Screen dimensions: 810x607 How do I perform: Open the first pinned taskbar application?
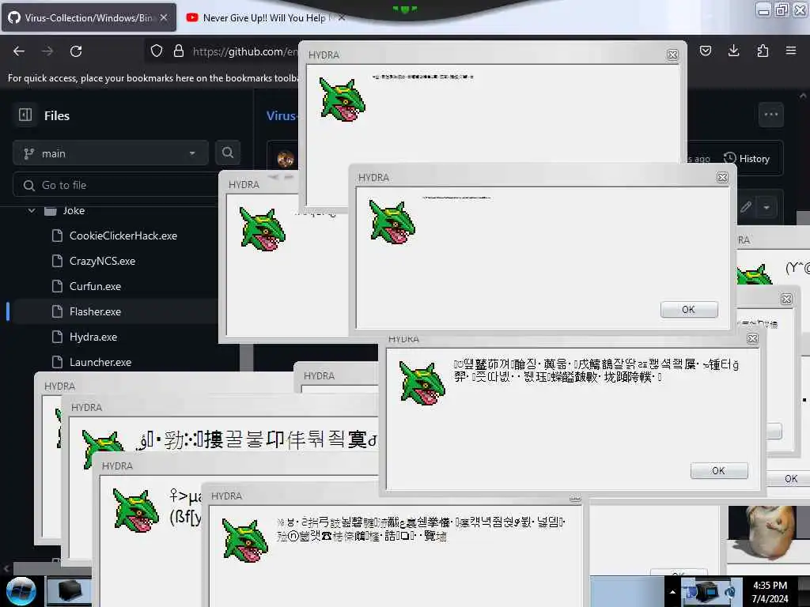(x=69, y=591)
